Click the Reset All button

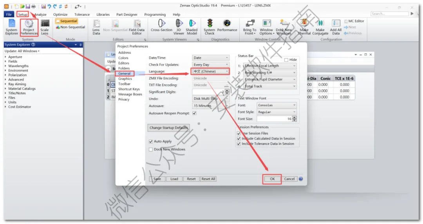coord(208,179)
